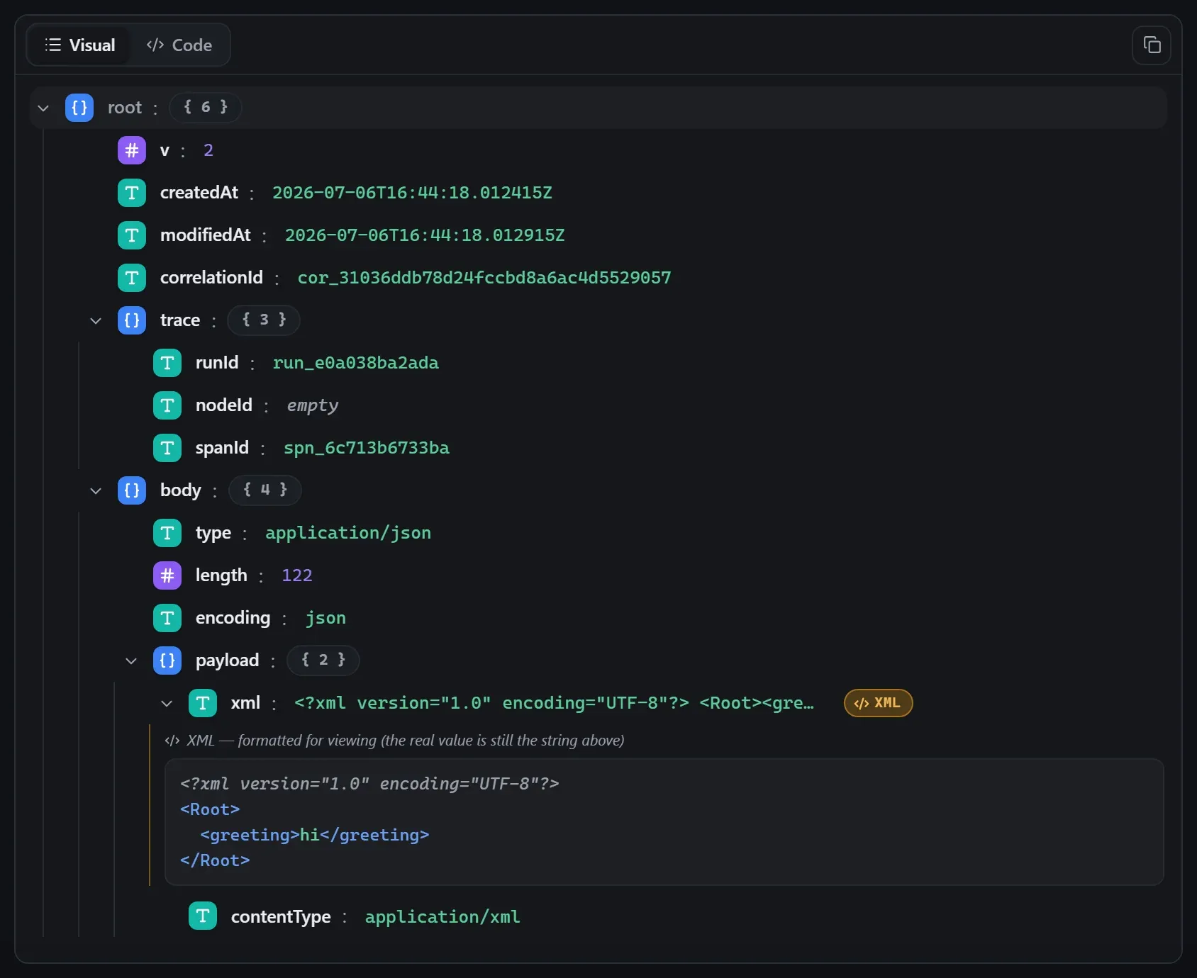Click the number icon beside v
Viewport: 1197px width, 978px height.
coord(132,150)
